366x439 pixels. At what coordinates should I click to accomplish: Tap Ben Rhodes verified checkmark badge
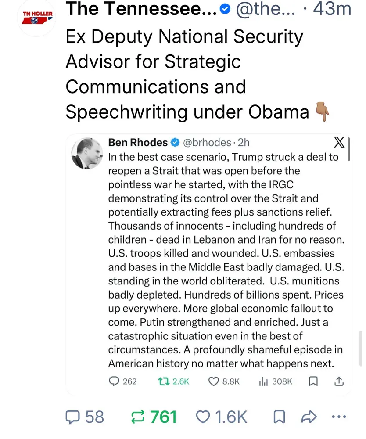tap(175, 143)
